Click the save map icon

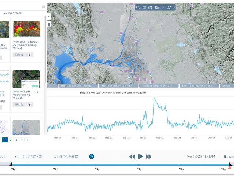[144, 7]
